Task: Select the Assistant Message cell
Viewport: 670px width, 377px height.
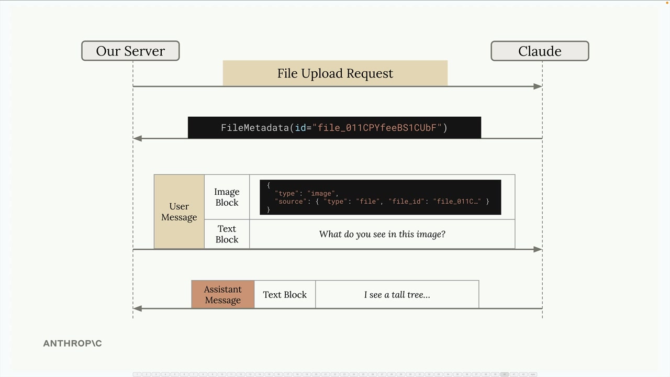Action: point(222,294)
